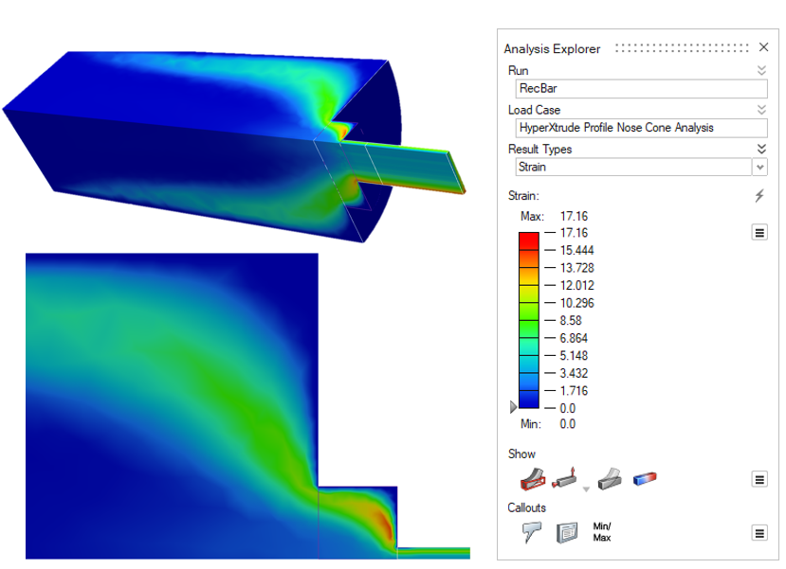
Task: Open the legend options menu icon
Action: click(759, 232)
